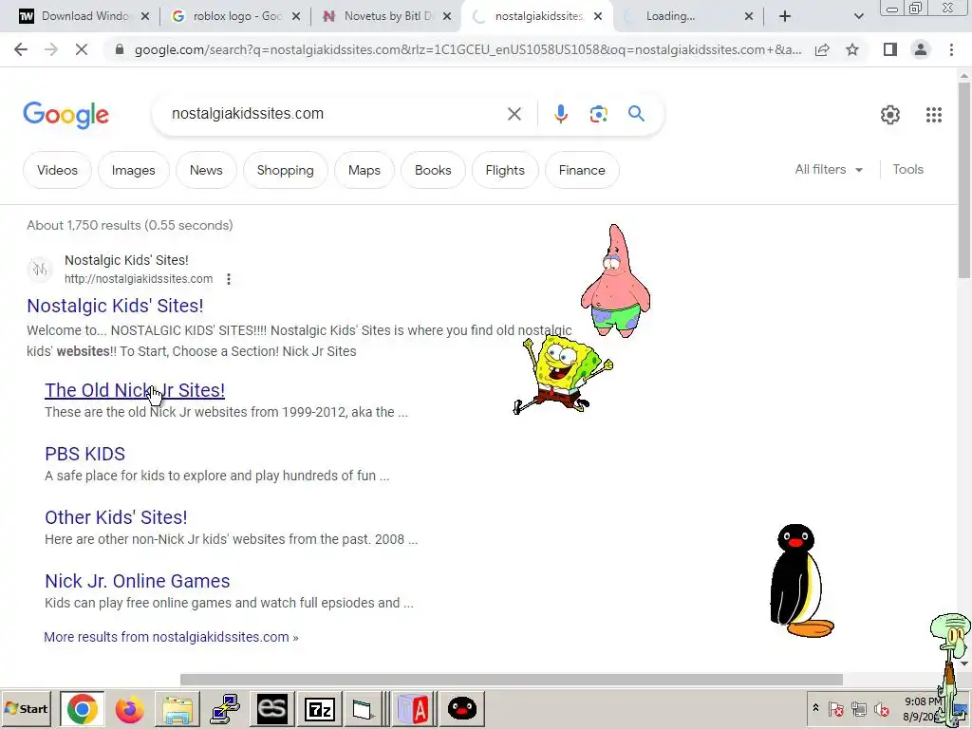This screenshot has height=729, width=972.
Task: Close the roblox logo Google tab
Action: (x=296, y=17)
